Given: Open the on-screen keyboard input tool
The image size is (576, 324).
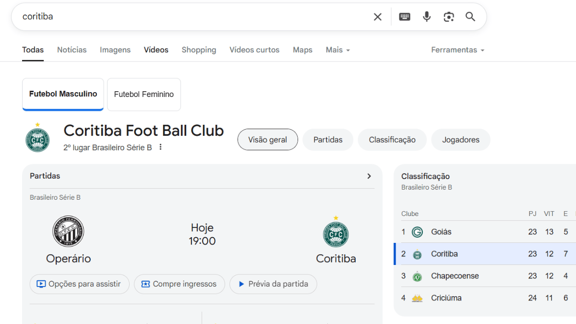Looking at the screenshot, I should click(x=405, y=17).
